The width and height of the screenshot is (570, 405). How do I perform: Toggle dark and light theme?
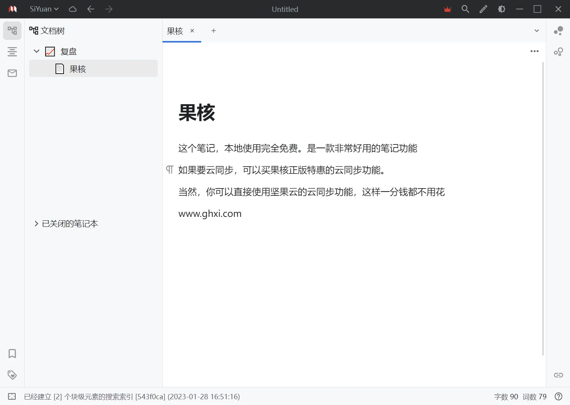click(x=501, y=9)
